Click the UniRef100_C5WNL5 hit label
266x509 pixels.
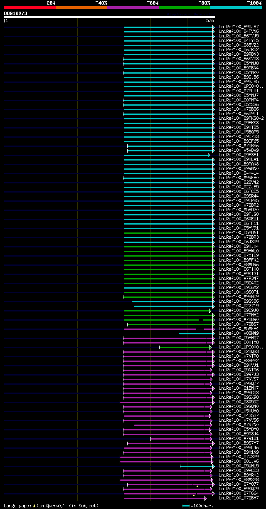tap(239, 466)
